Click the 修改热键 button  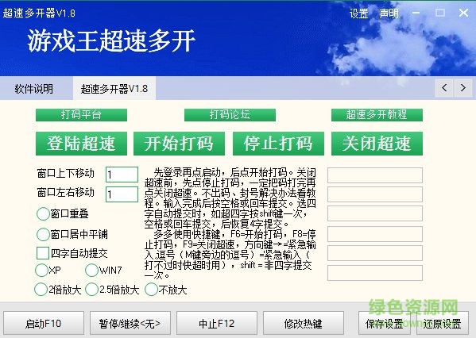tap(304, 323)
